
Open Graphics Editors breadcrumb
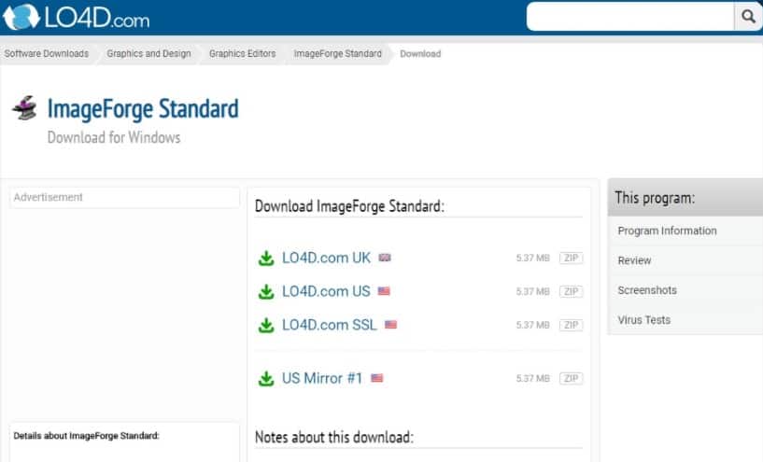tap(242, 53)
